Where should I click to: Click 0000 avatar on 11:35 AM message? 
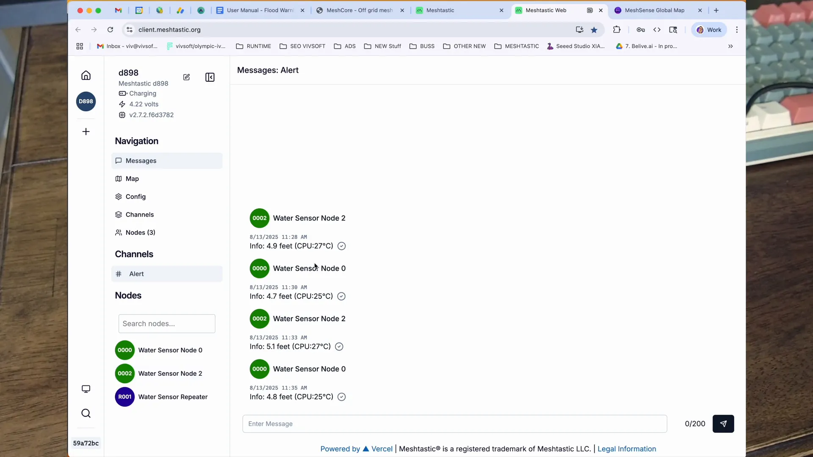(260, 369)
